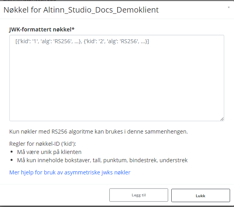Click the textarea resize grip icon
The height and width of the screenshot is (207, 234).
click(x=222, y=119)
